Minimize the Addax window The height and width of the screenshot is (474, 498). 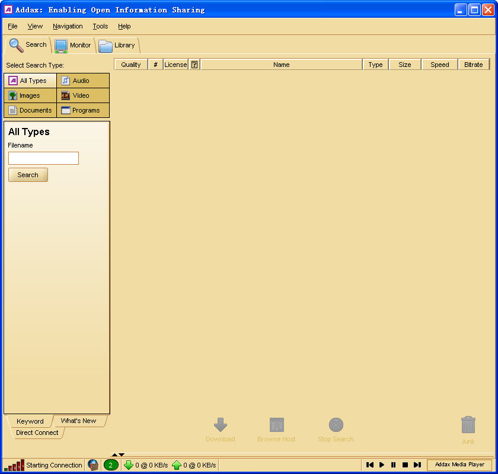pos(461,10)
